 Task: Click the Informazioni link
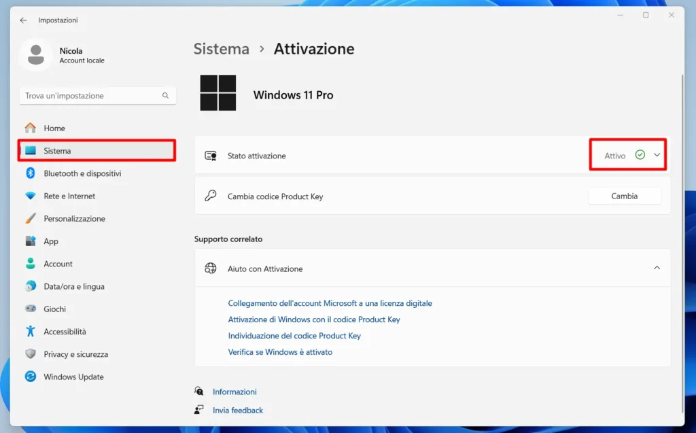tap(234, 392)
